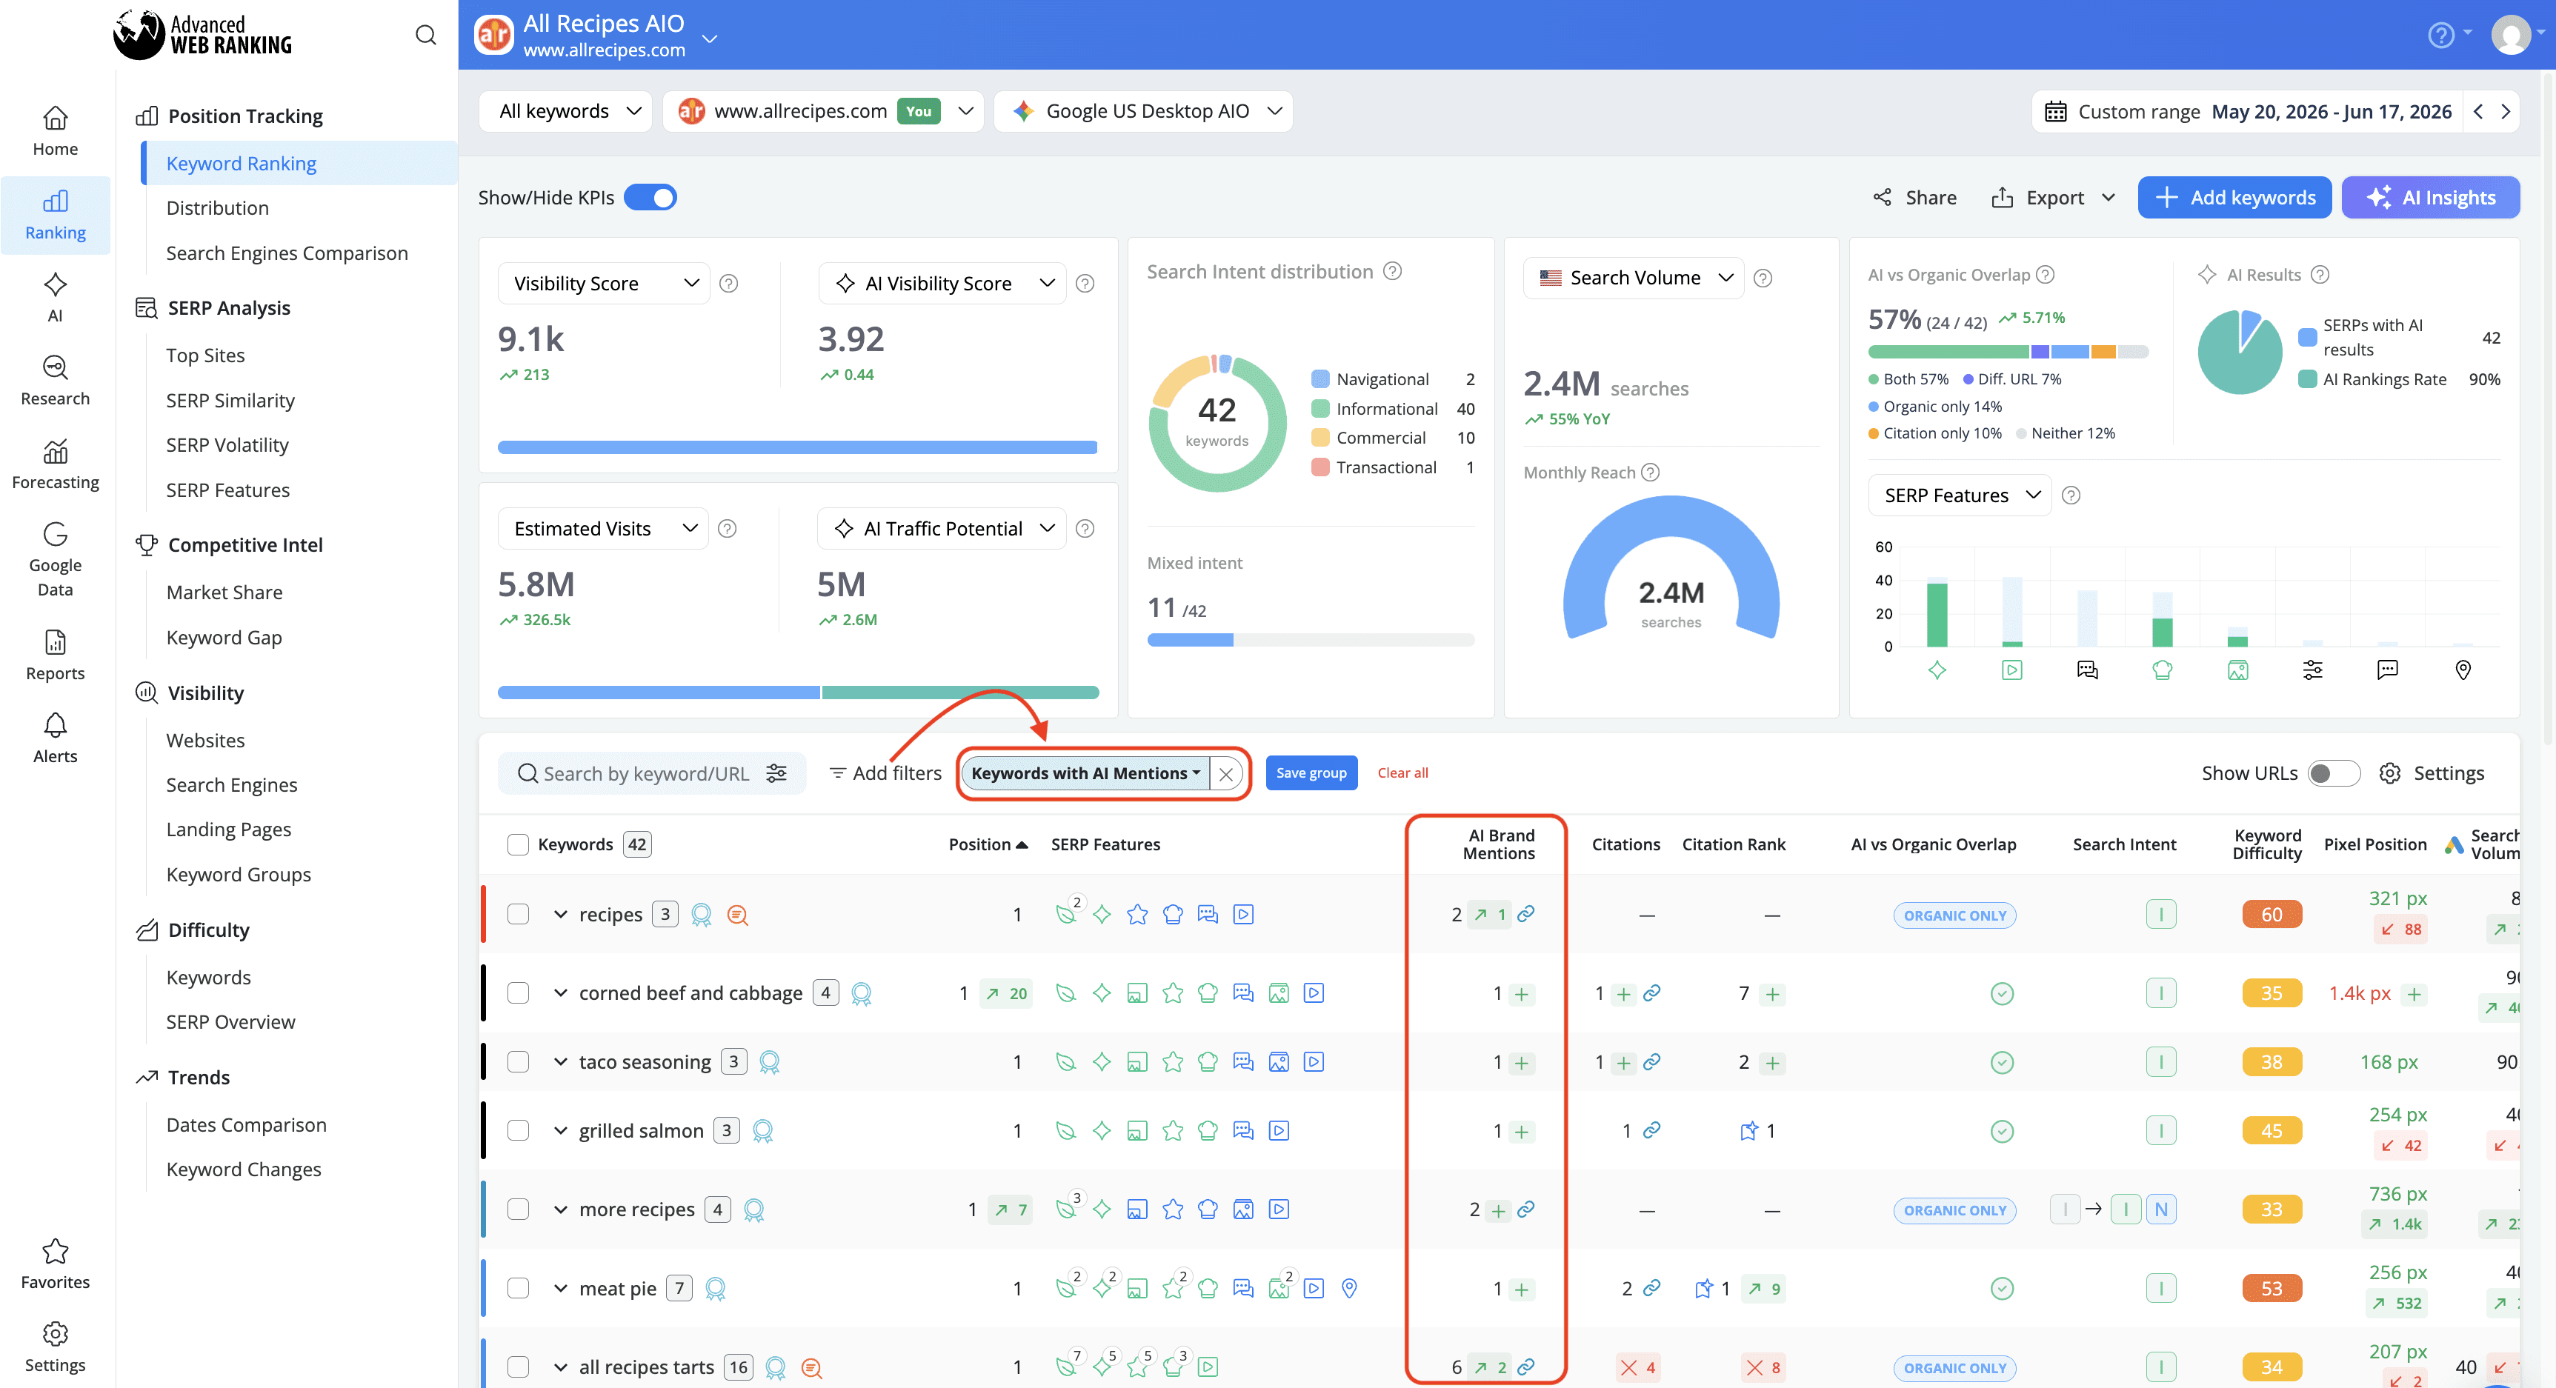The width and height of the screenshot is (2556, 1388).
Task: Check the more recipes row
Action: click(518, 1210)
